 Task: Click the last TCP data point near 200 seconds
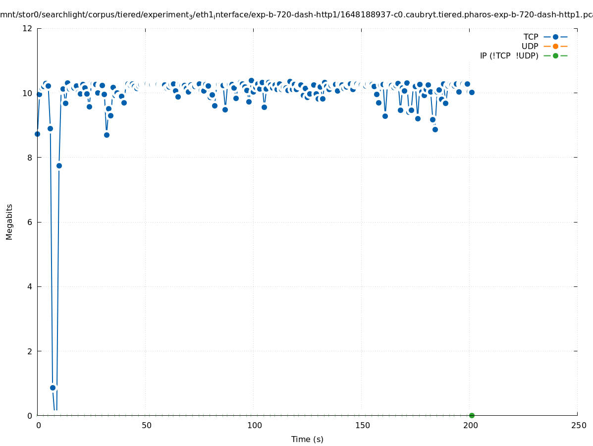pyautogui.click(x=472, y=92)
